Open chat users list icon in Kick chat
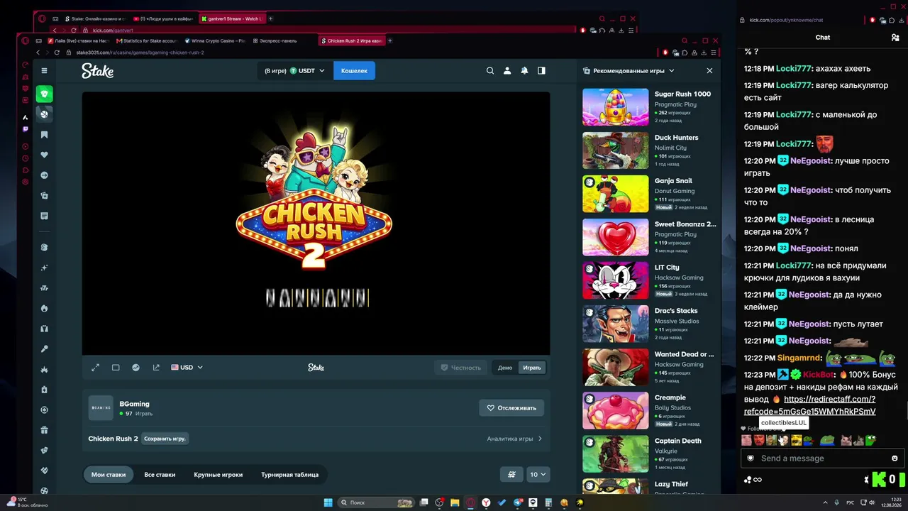 tap(895, 38)
